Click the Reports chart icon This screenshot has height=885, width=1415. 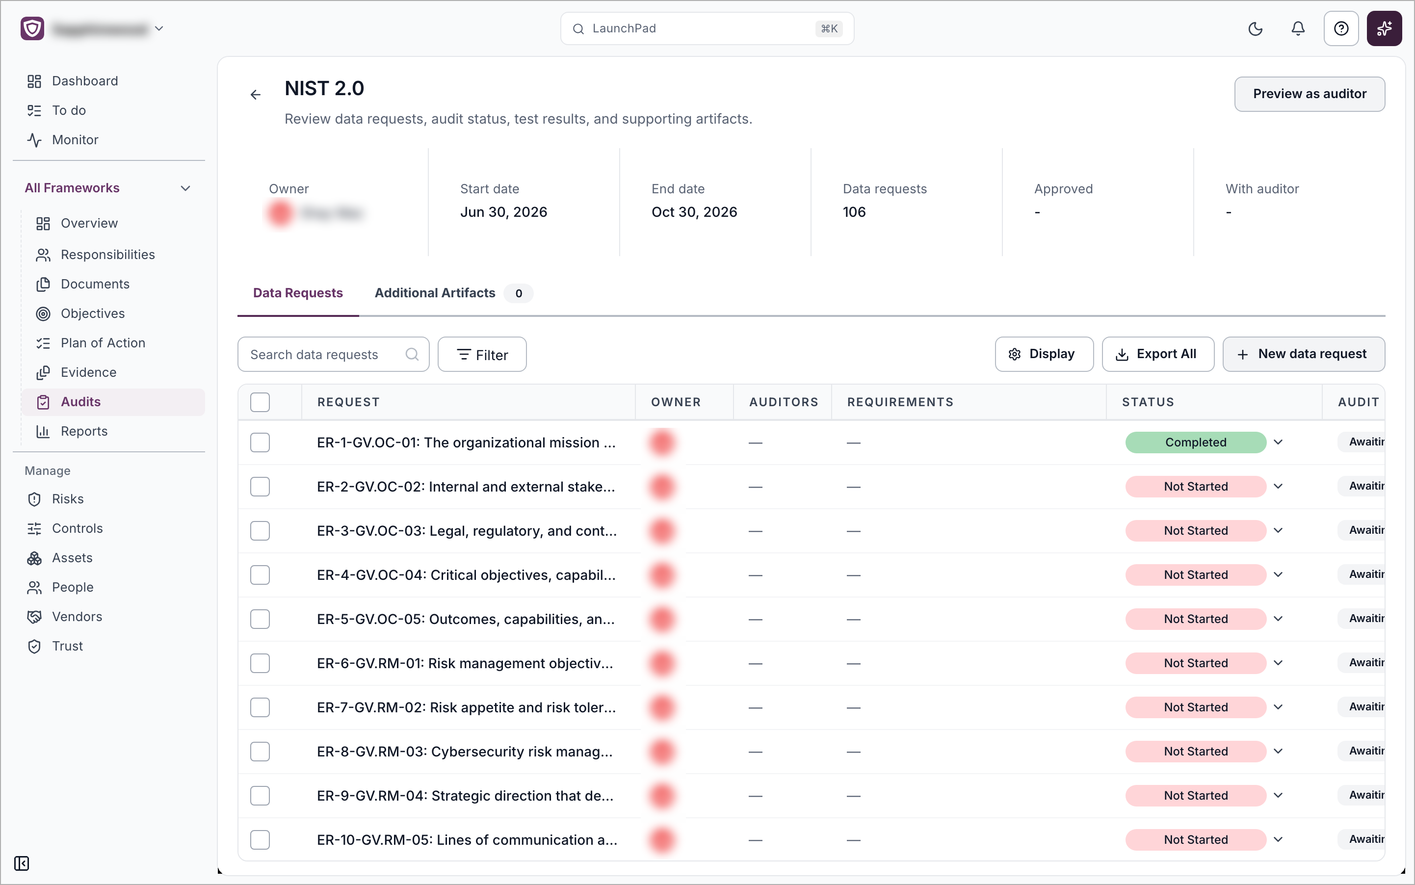click(43, 431)
